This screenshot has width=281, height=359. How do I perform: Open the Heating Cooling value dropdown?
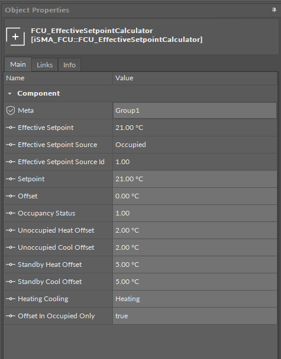(195, 299)
